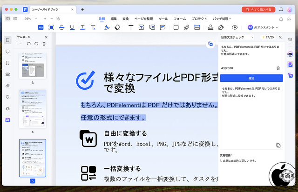The image size is (298, 192).
Task: Toggle annotation visibility eye icon
Action: click(235, 27)
